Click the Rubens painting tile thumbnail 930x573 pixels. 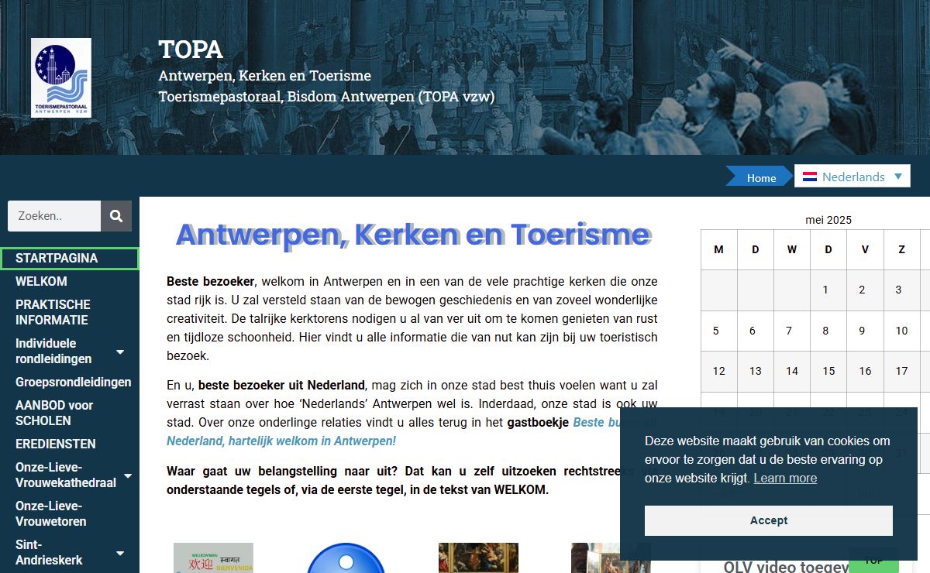click(x=478, y=558)
